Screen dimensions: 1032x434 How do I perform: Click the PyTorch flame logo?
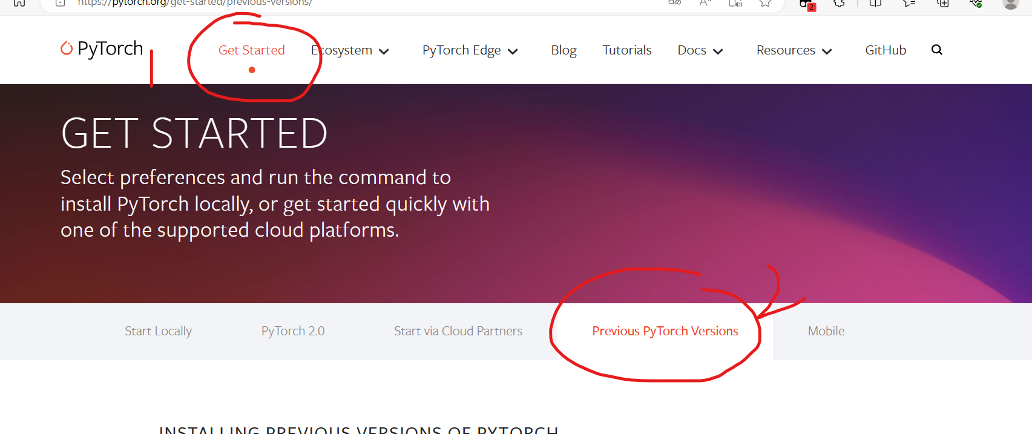pyautogui.click(x=67, y=48)
